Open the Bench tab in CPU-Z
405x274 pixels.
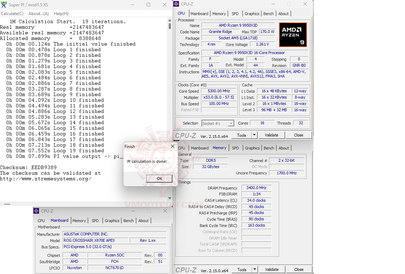point(268,13)
